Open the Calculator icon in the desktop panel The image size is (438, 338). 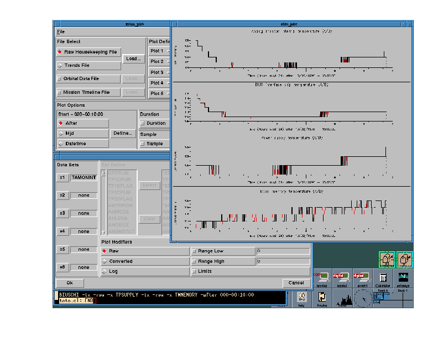pos(383,278)
